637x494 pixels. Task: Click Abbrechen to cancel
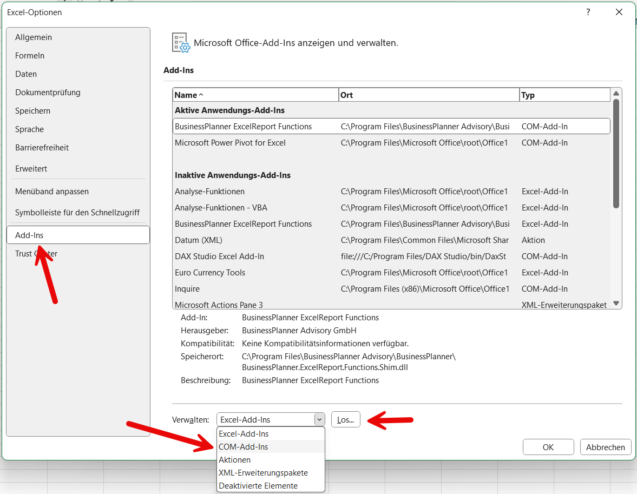click(605, 447)
